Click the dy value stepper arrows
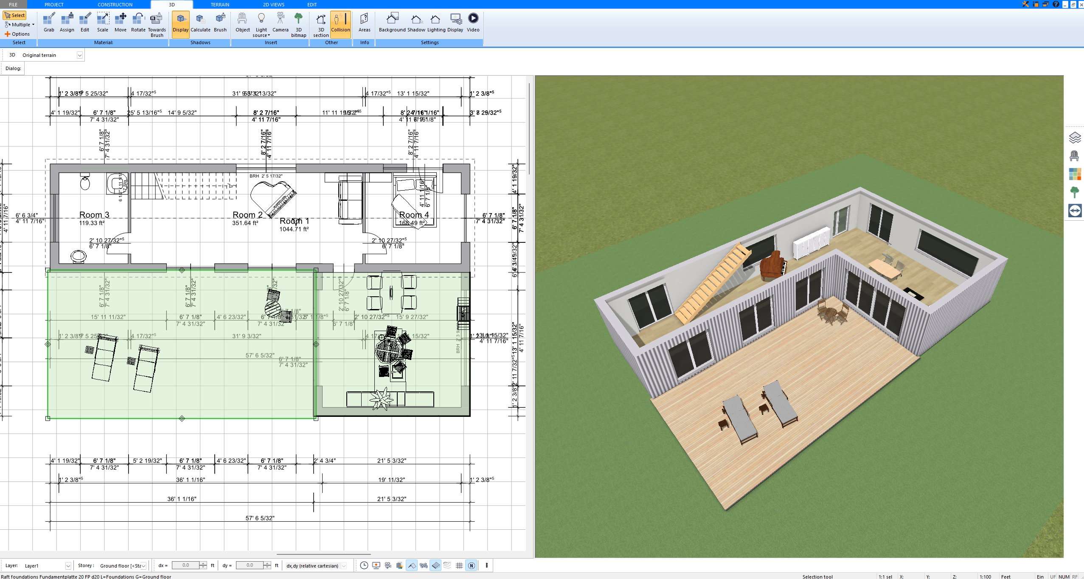The image size is (1084, 579). point(267,565)
